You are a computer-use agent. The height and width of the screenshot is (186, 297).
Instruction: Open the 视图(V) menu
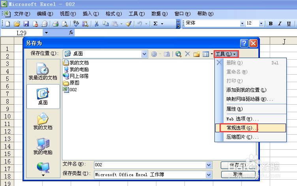[x=68, y=14]
